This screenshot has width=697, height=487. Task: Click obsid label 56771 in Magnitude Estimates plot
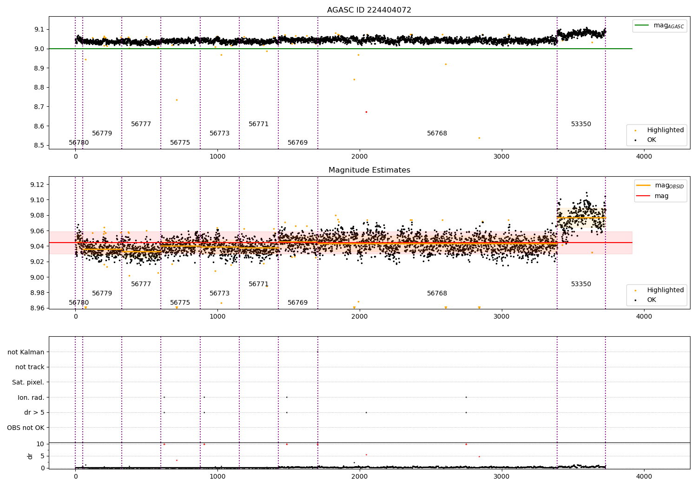click(259, 284)
